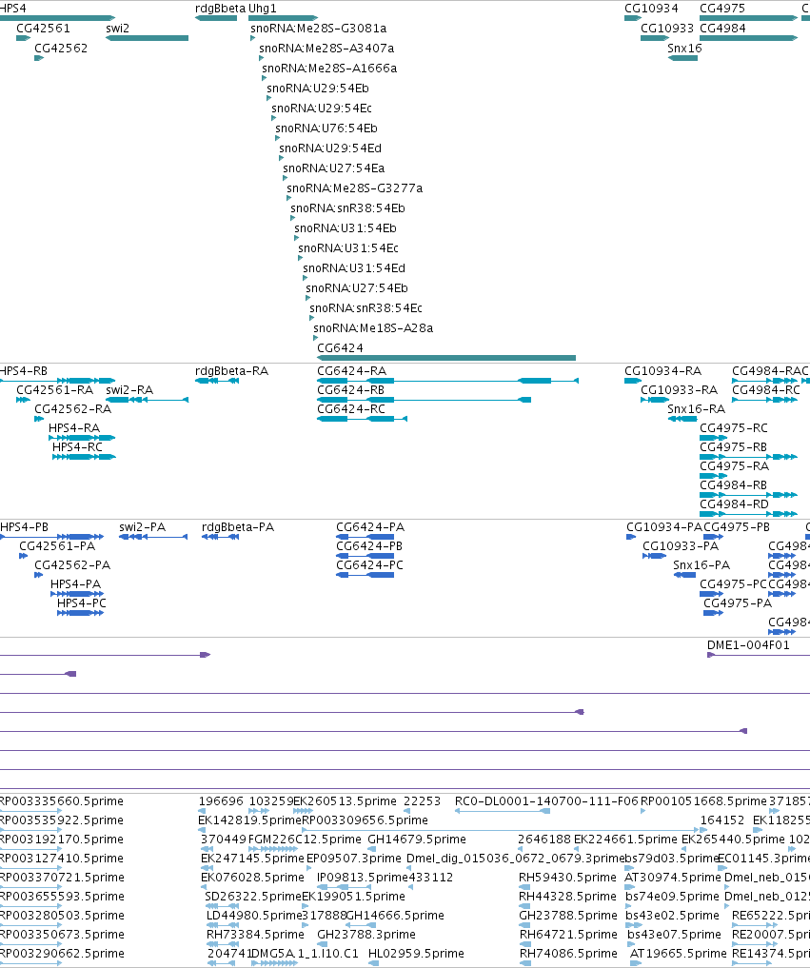Image resolution: width=810 pixels, height=968 pixels.
Task: Click snoRNA:snR38:54Ec label
Action: tap(366, 308)
